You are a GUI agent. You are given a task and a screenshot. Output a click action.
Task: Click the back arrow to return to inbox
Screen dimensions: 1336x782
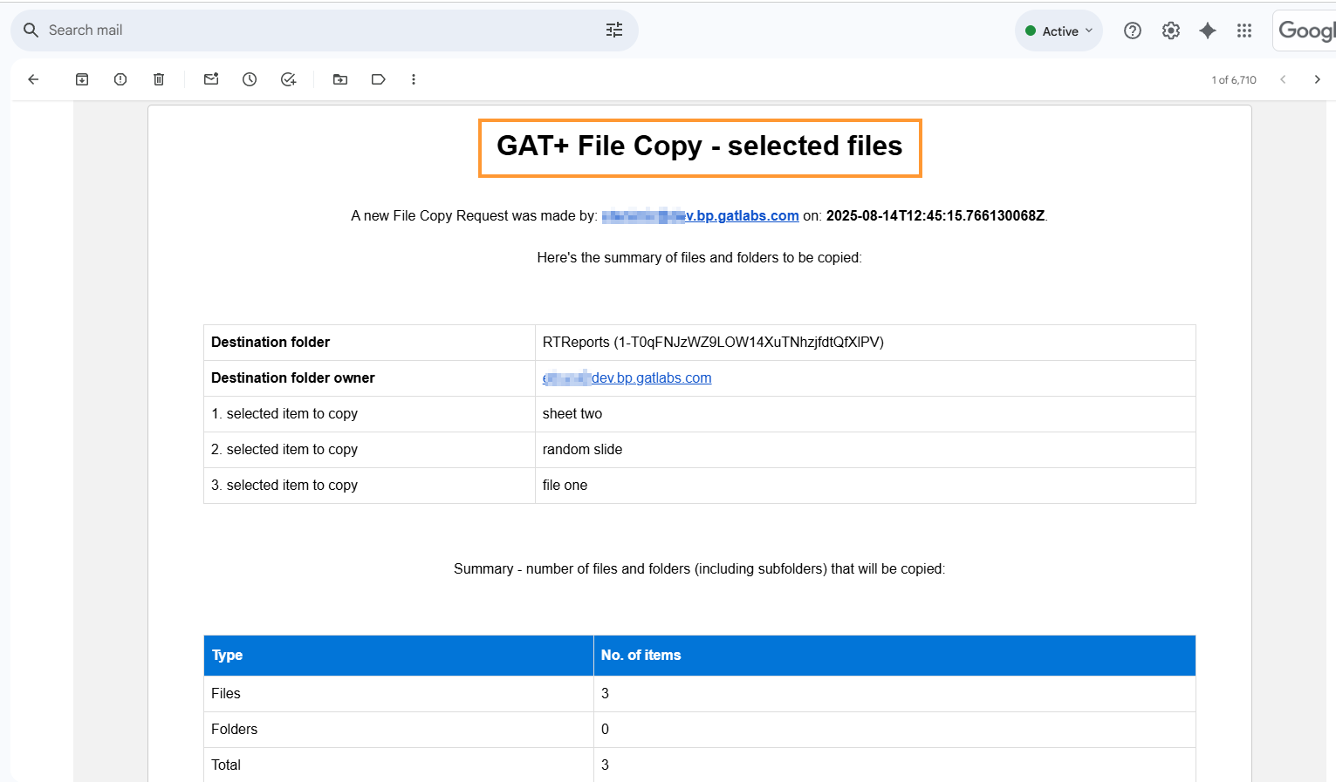[x=33, y=79]
